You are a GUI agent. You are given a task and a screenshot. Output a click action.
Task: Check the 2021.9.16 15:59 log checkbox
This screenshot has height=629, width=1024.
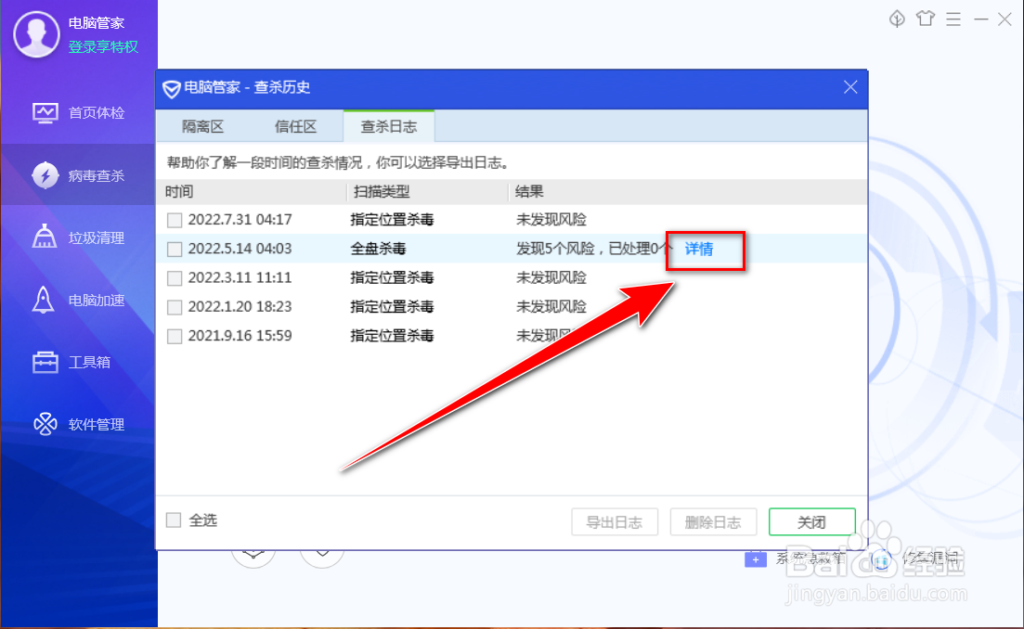175,336
